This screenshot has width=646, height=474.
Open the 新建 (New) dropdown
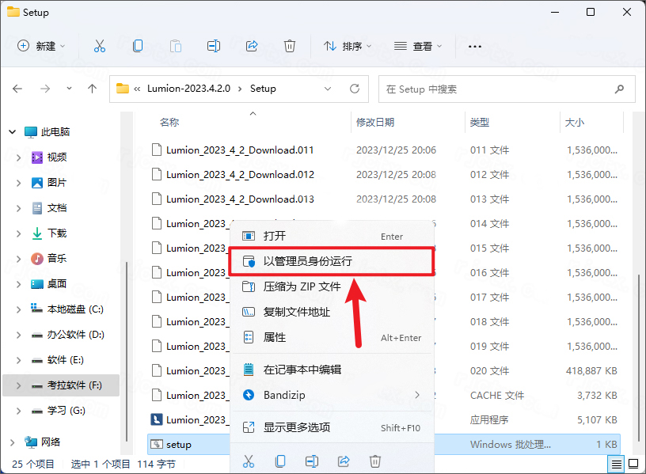pyautogui.click(x=41, y=46)
